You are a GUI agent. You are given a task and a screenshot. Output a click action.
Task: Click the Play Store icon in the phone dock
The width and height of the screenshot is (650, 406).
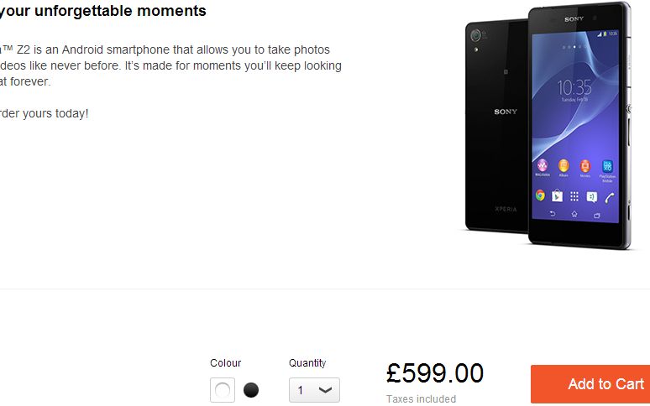coord(557,195)
